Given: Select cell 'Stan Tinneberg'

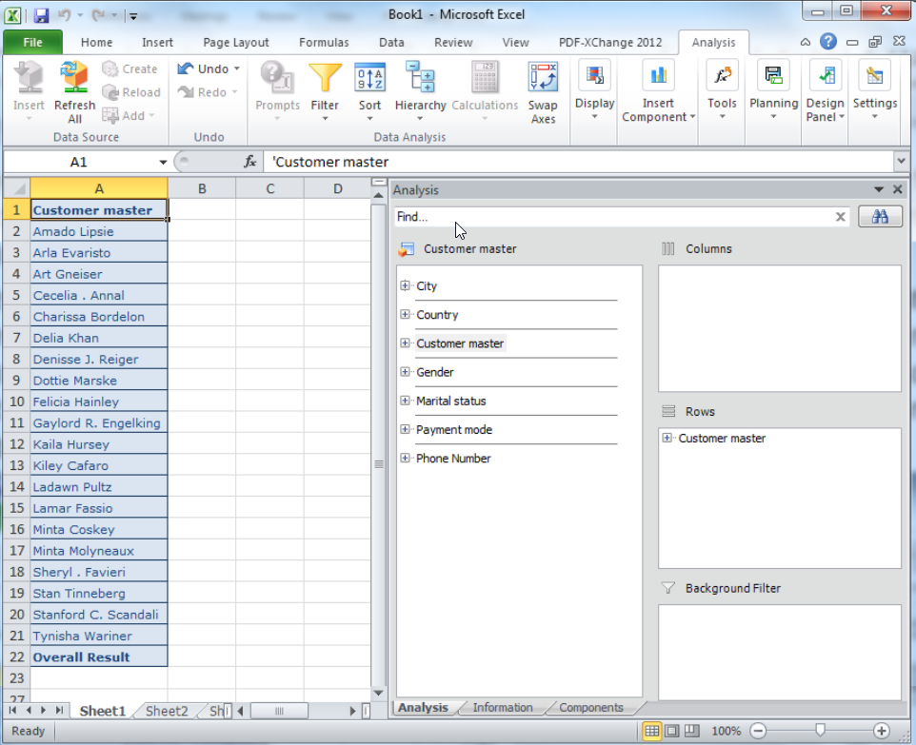Looking at the screenshot, I should [99, 593].
